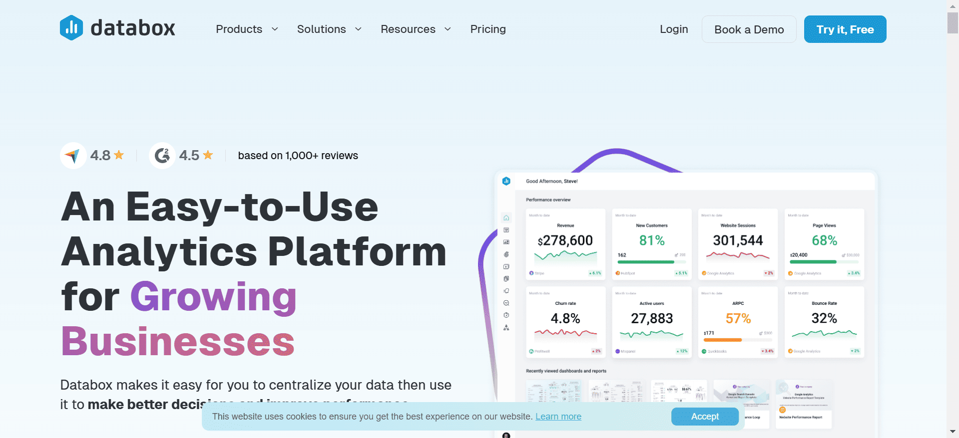Click the vertical scrollbar thumb
The image size is (959, 438).
pos(953,23)
